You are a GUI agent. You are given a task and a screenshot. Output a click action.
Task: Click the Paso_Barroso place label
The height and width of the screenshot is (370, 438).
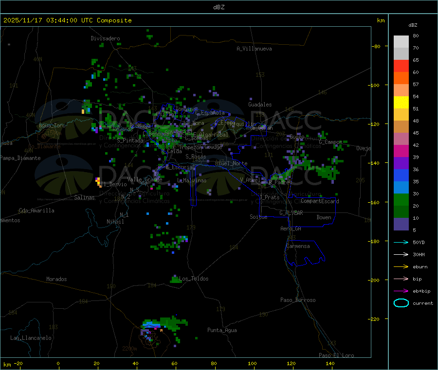[x=298, y=300]
